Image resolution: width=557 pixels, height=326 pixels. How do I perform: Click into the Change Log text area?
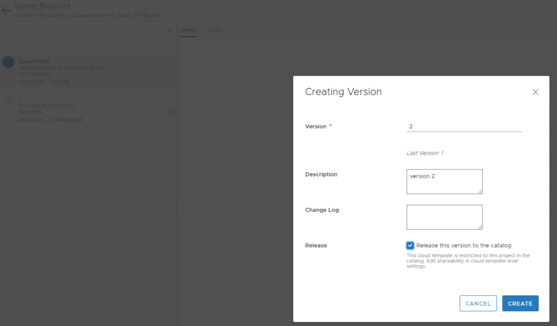[x=444, y=217]
